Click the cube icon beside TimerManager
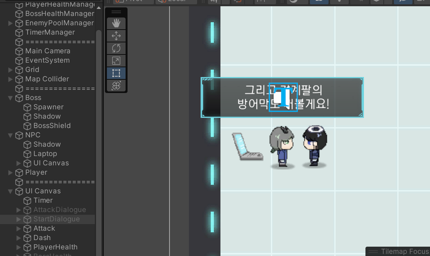This screenshot has width=430, height=256. (19, 33)
